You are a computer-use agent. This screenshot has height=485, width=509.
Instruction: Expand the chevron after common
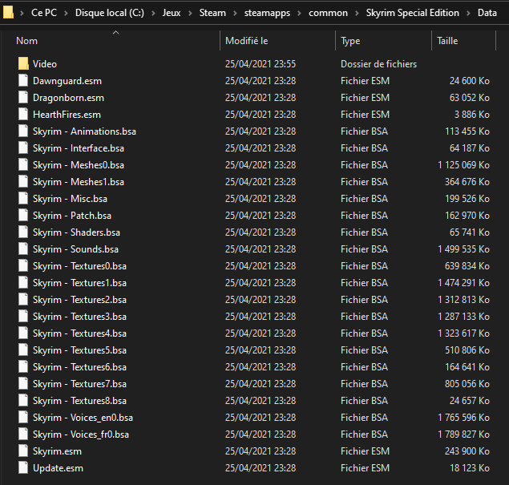357,13
